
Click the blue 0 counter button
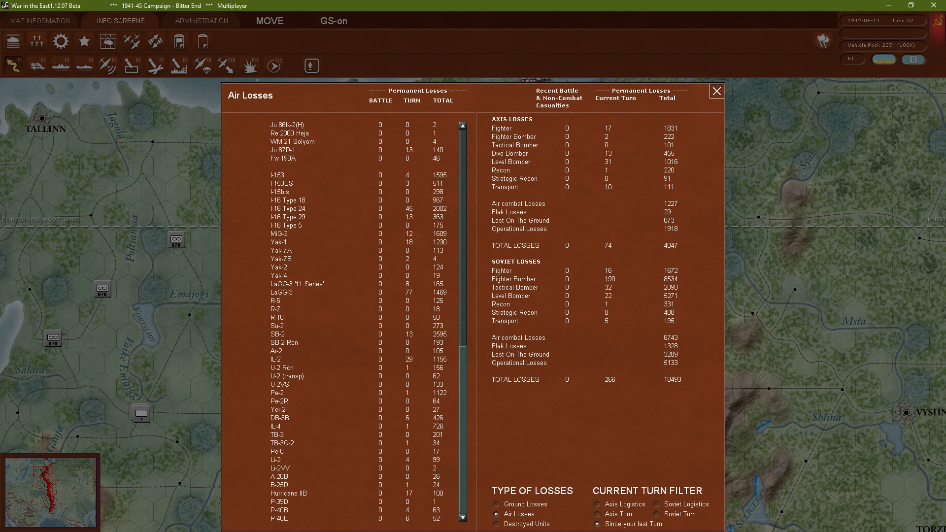(913, 60)
